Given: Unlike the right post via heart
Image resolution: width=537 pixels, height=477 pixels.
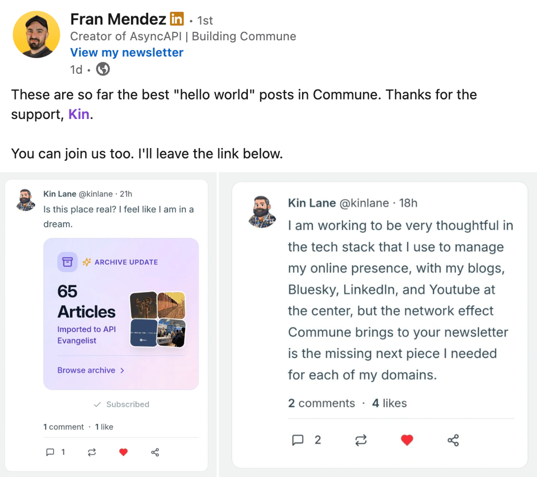Looking at the screenshot, I should (407, 440).
